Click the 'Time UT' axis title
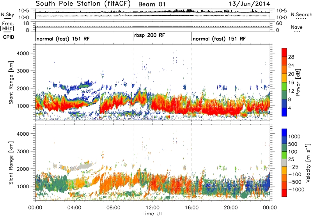 [x=152, y=214]
